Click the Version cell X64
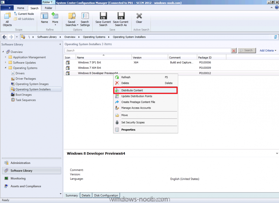 pos(136,62)
